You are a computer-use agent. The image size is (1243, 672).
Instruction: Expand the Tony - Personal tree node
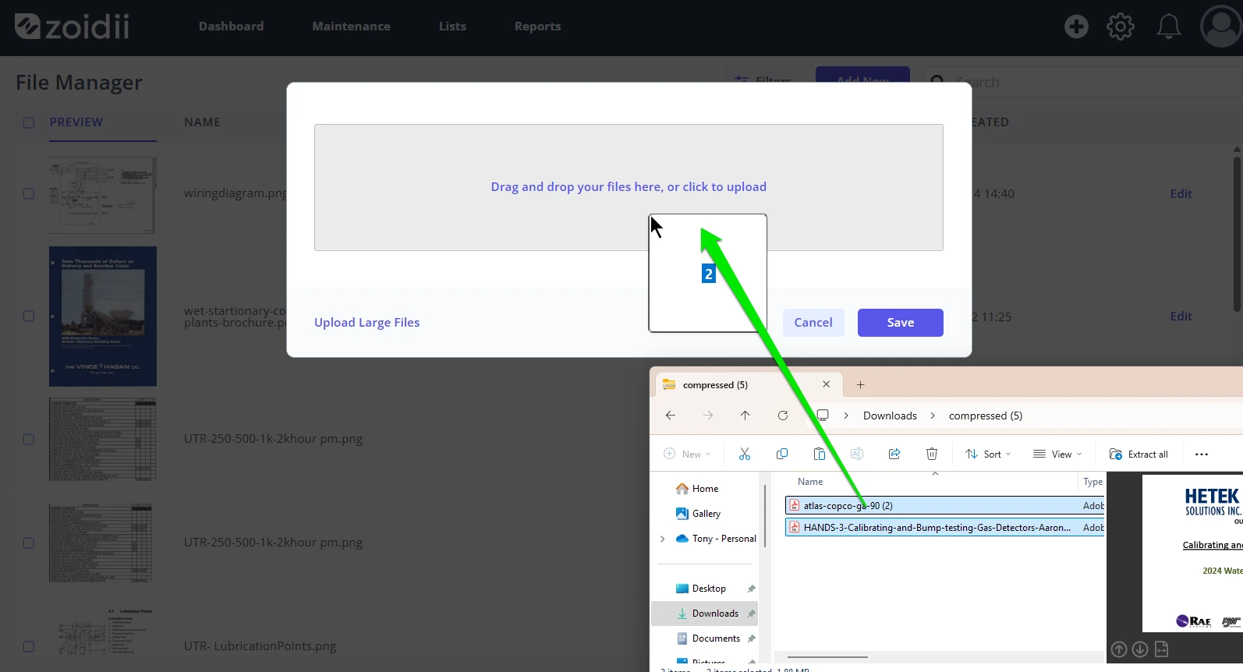pyautogui.click(x=663, y=539)
